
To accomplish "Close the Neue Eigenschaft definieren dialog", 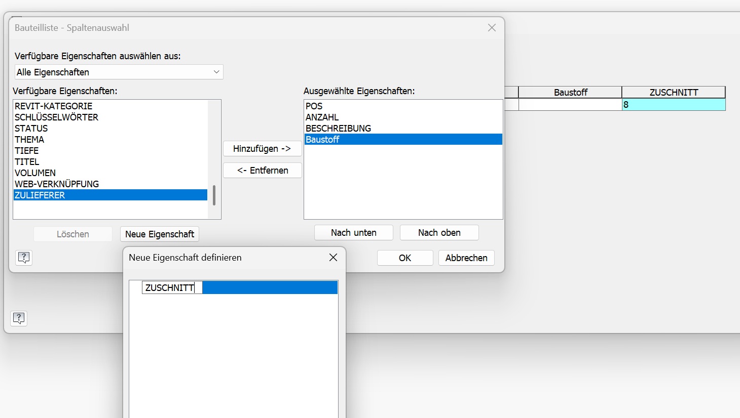I will pyautogui.click(x=333, y=258).
